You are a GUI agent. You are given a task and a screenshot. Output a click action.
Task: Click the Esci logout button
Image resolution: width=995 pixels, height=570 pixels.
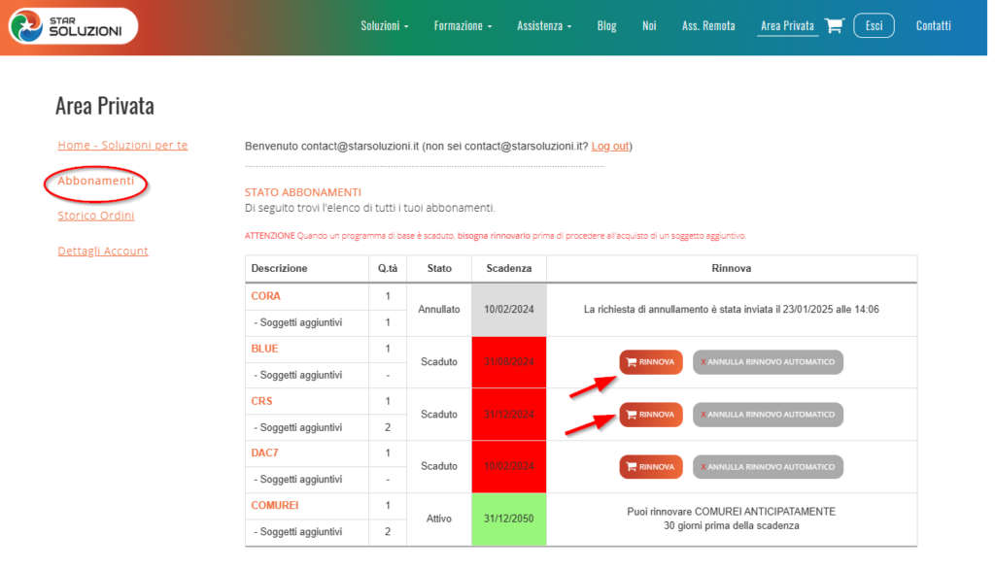point(874,25)
